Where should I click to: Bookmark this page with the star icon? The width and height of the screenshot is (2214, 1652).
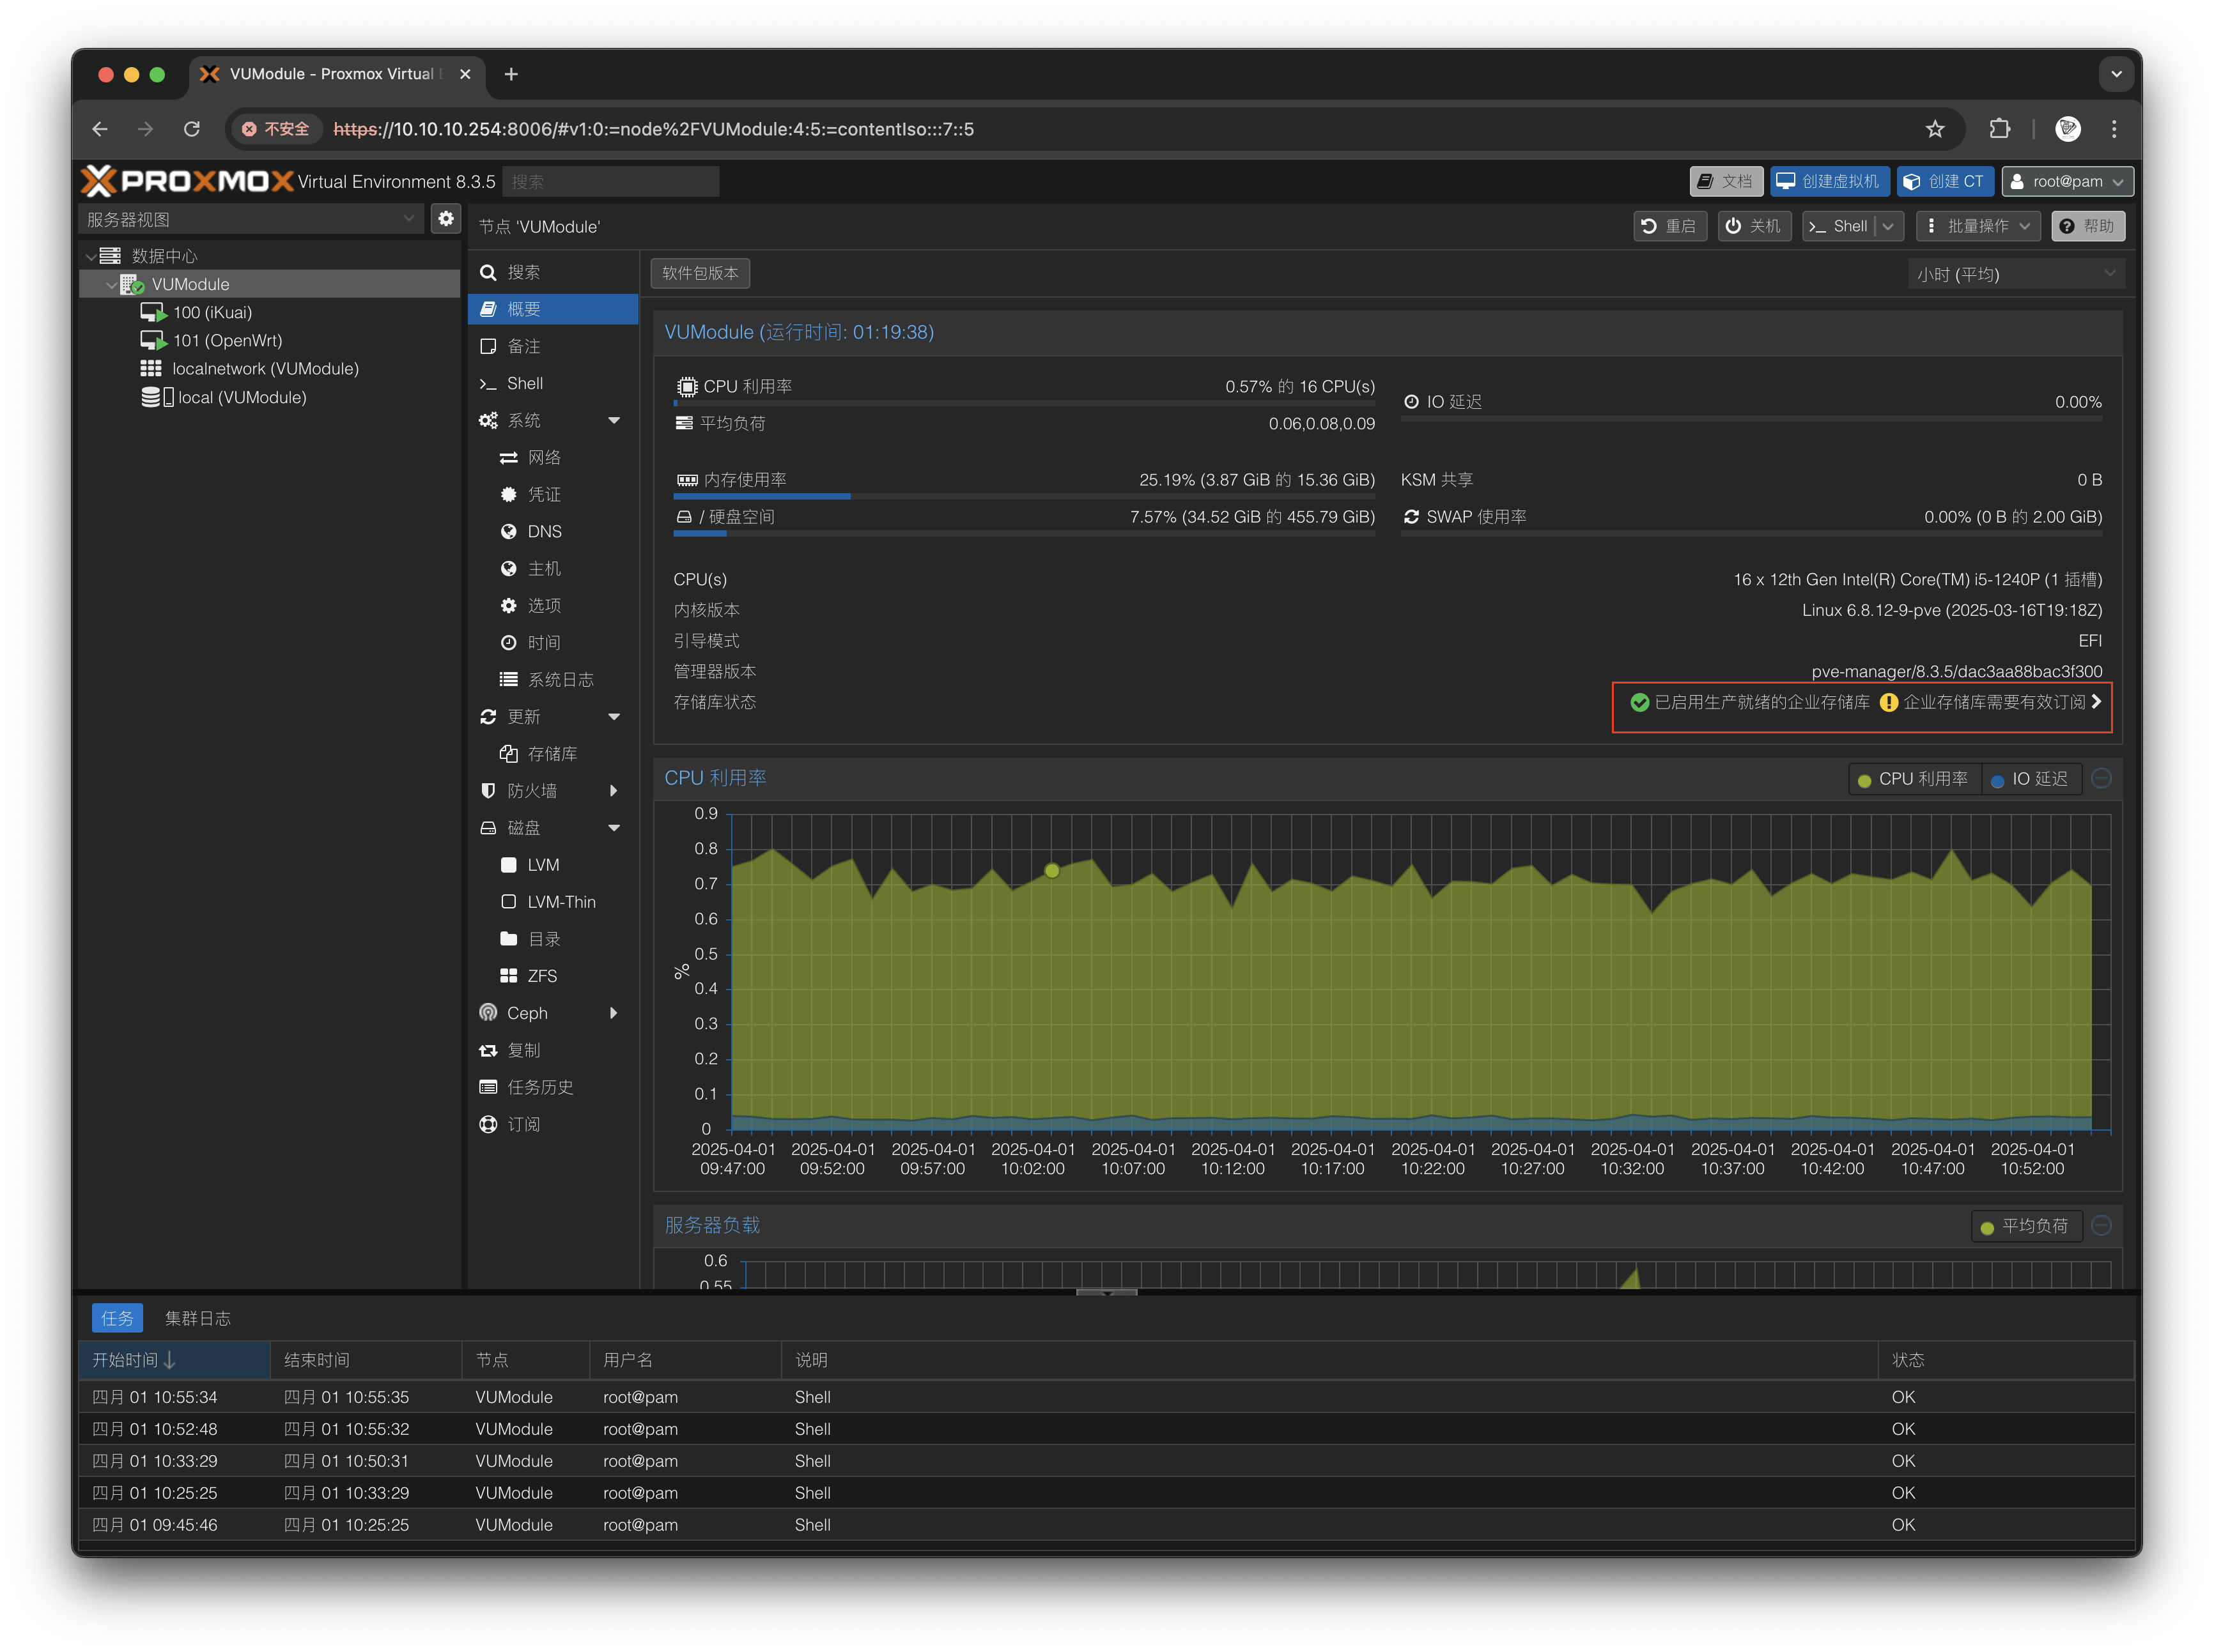(1935, 129)
